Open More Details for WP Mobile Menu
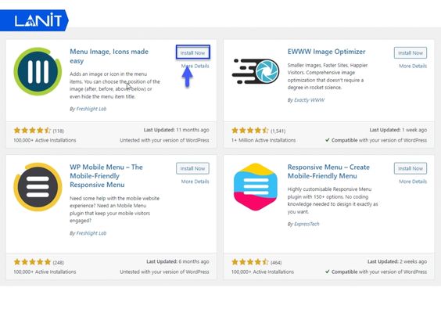Viewport: 441px width, 313px height. [x=195, y=182]
